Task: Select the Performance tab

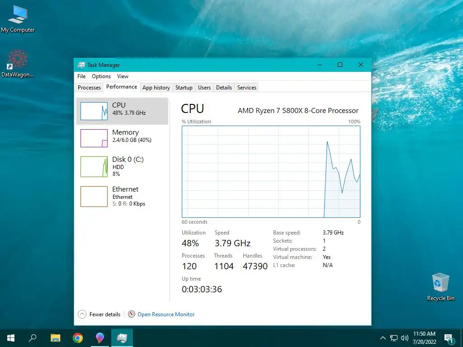Action: [x=122, y=87]
